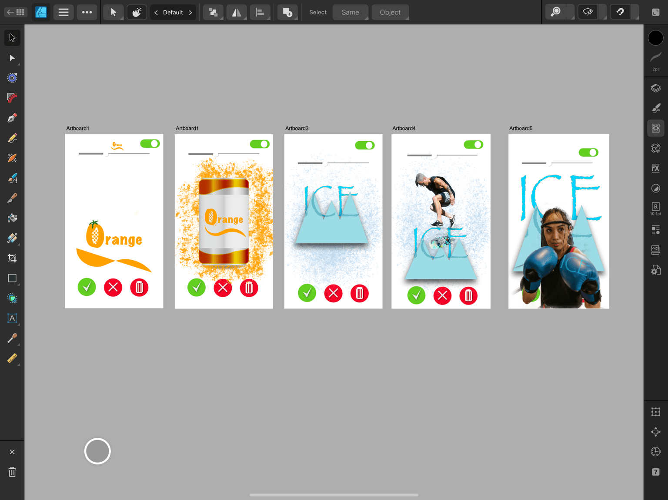Image resolution: width=668 pixels, height=500 pixels.
Task: Click red X button on Artboard3
Action: pos(334,293)
